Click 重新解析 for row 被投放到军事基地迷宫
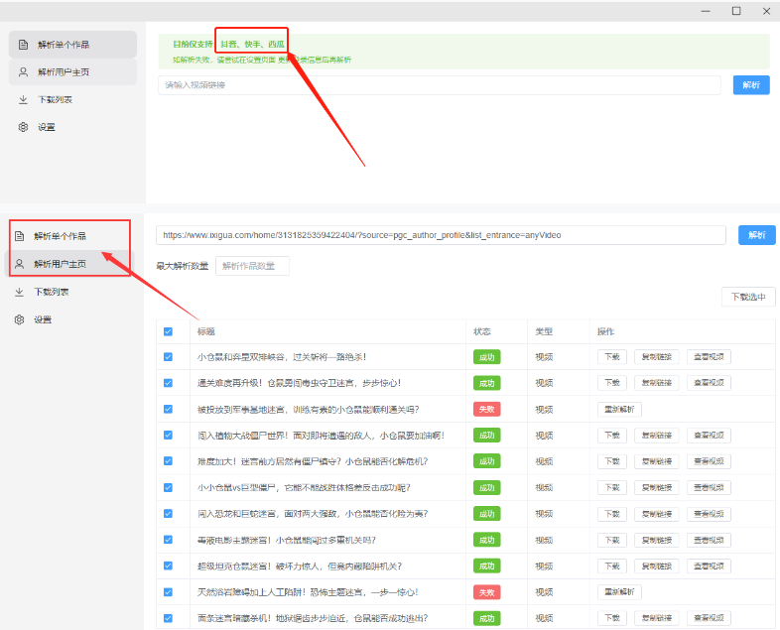The height and width of the screenshot is (630, 780). (x=619, y=409)
